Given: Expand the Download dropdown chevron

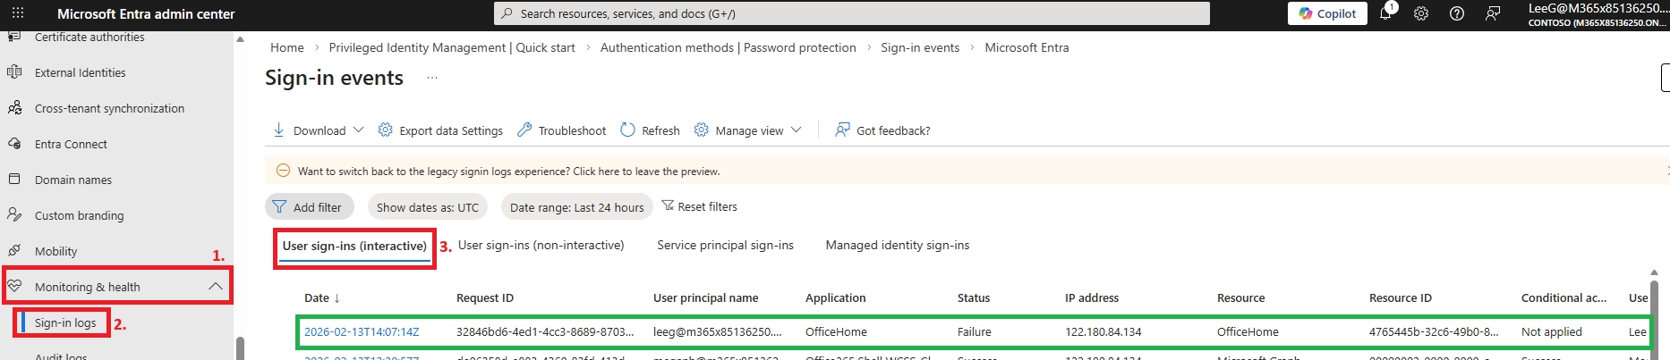Looking at the screenshot, I should pyautogui.click(x=358, y=130).
